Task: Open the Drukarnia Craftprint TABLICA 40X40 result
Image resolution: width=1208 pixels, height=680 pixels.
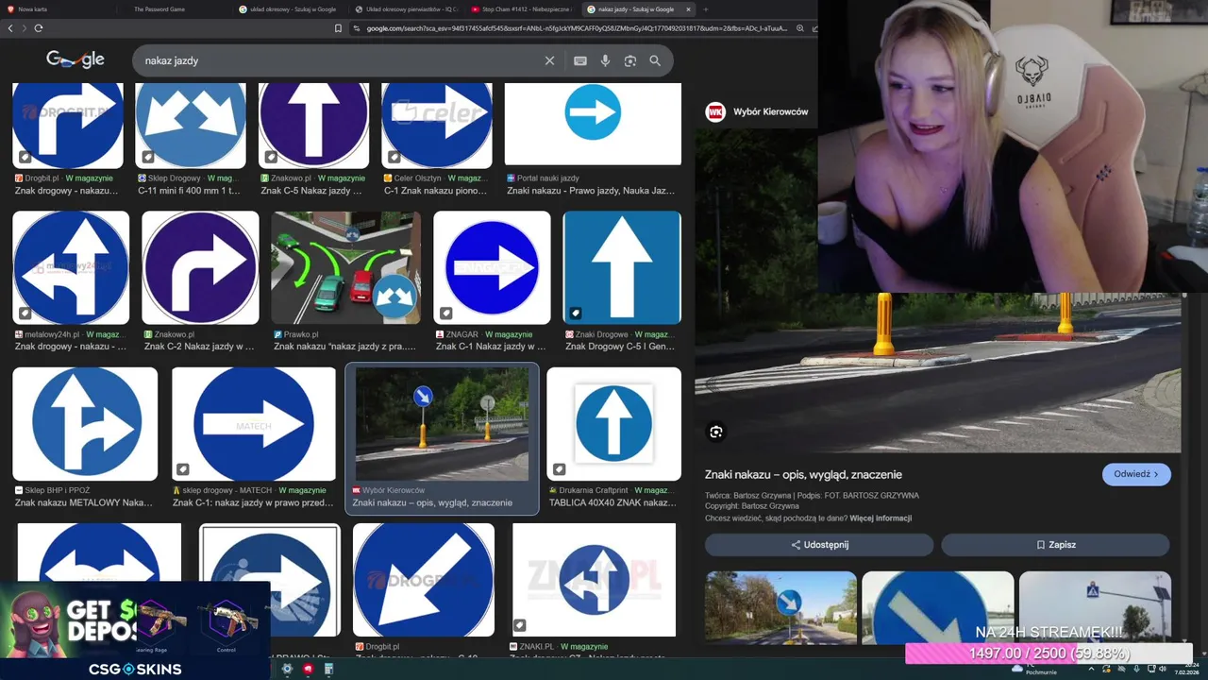Action: (614, 424)
